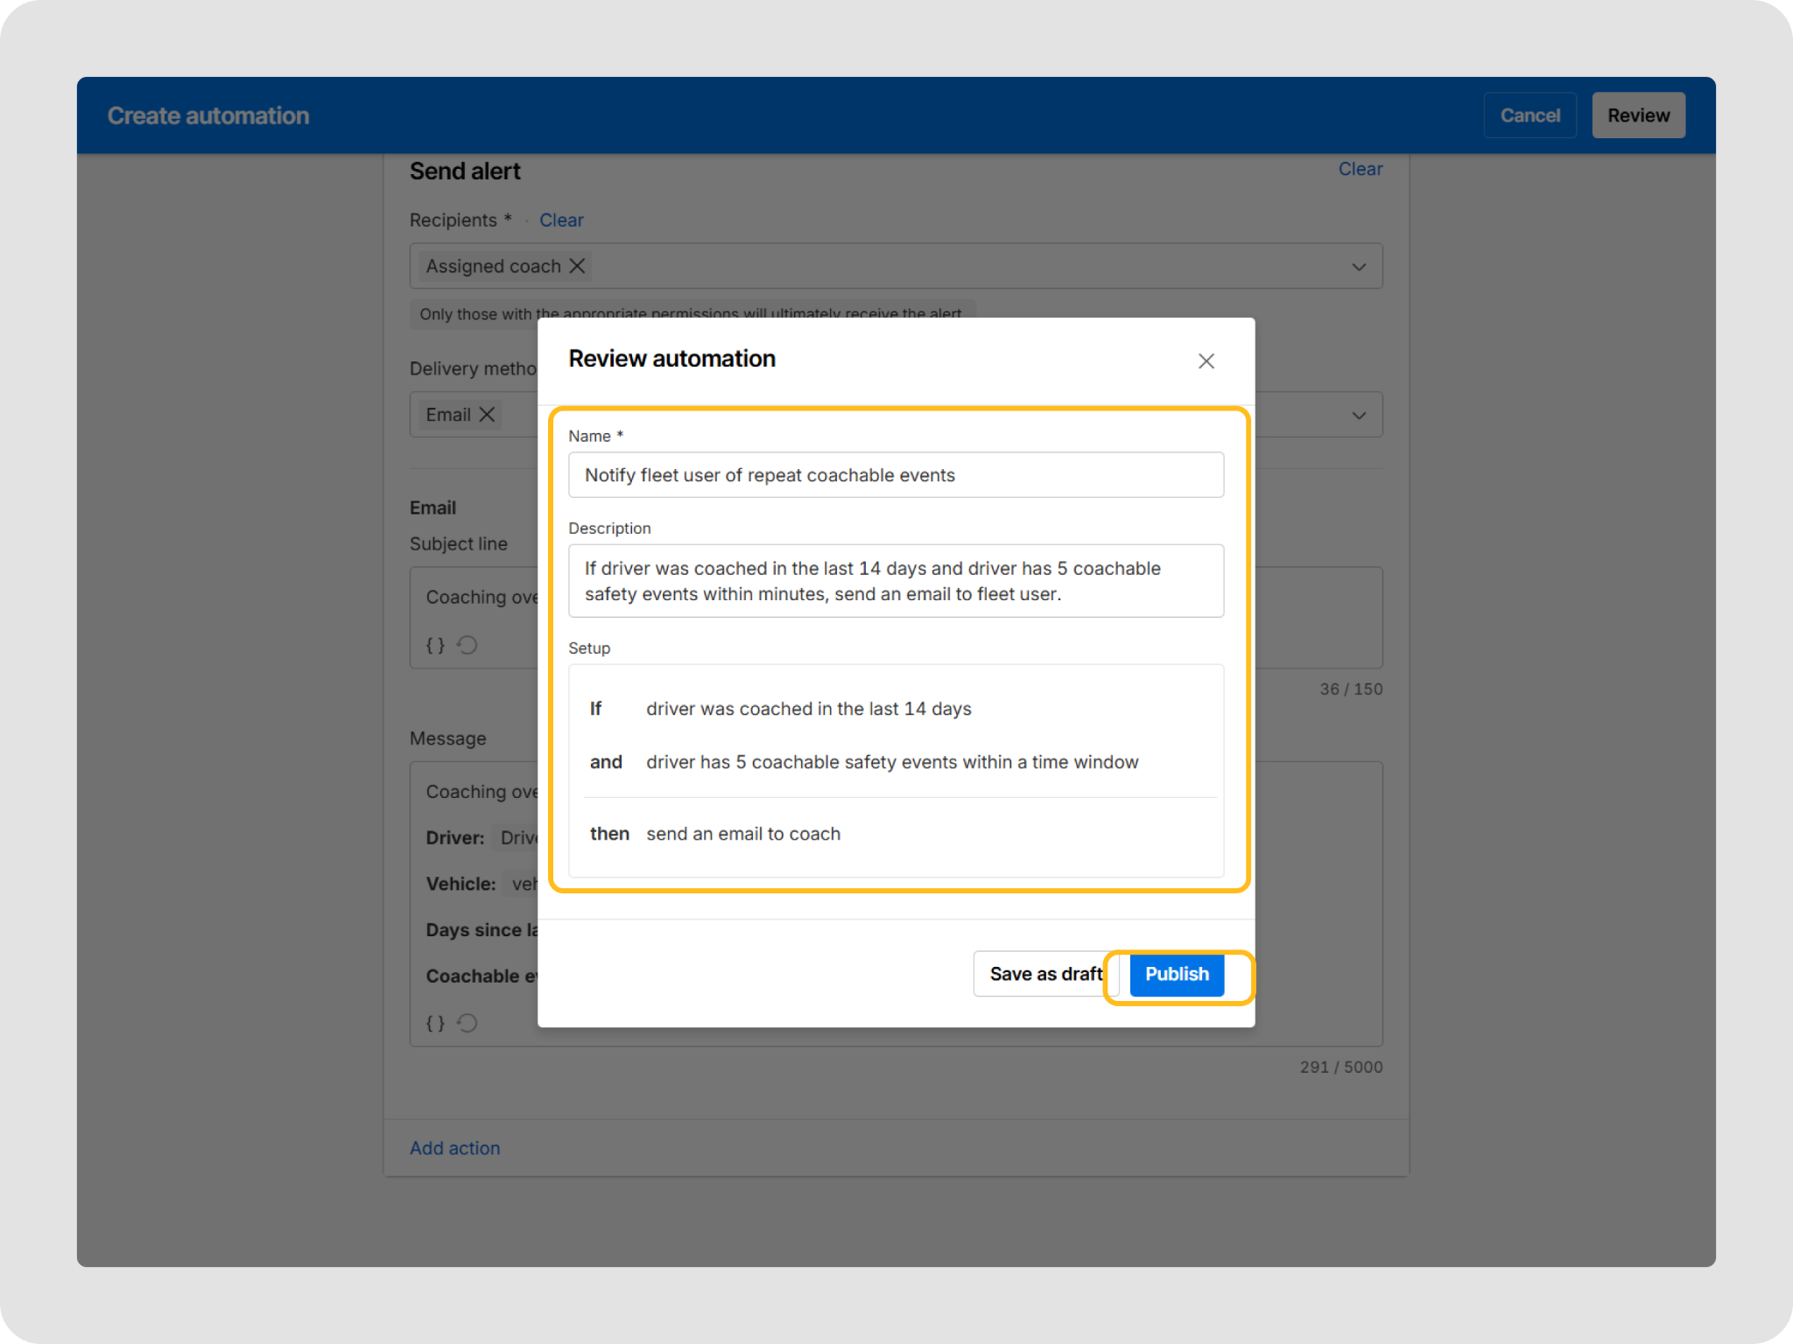Select the 'then send an email' setup row
This screenshot has width=1793, height=1344.
pyautogui.click(x=742, y=834)
